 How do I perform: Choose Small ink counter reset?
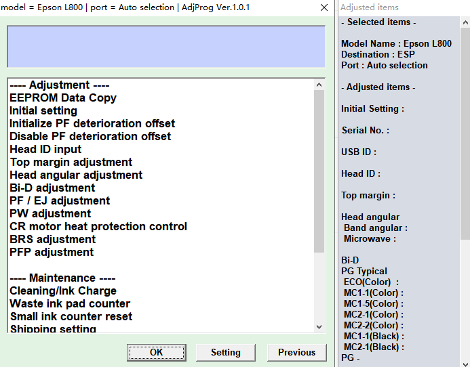point(71,317)
